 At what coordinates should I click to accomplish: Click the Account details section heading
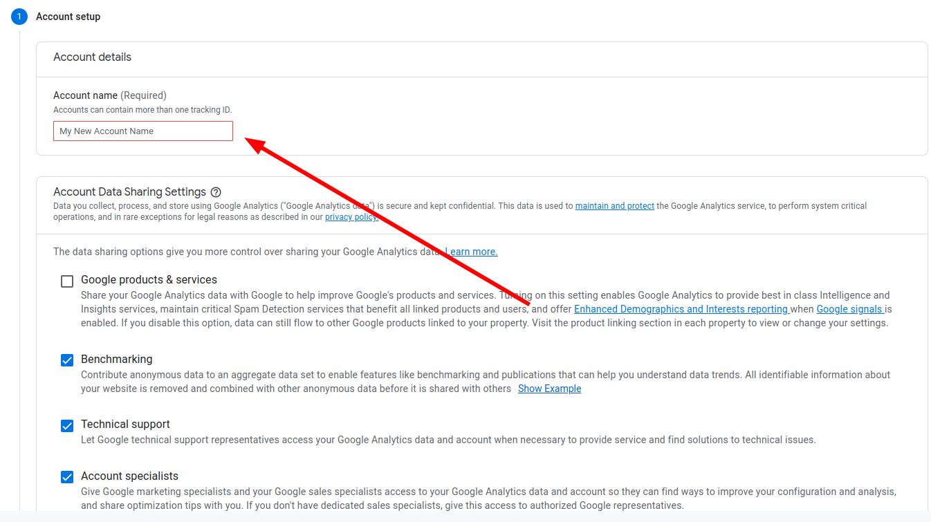click(x=92, y=57)
